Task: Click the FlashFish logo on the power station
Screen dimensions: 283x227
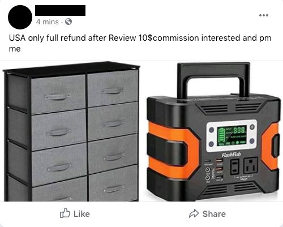Action: (x=231, y=155)
